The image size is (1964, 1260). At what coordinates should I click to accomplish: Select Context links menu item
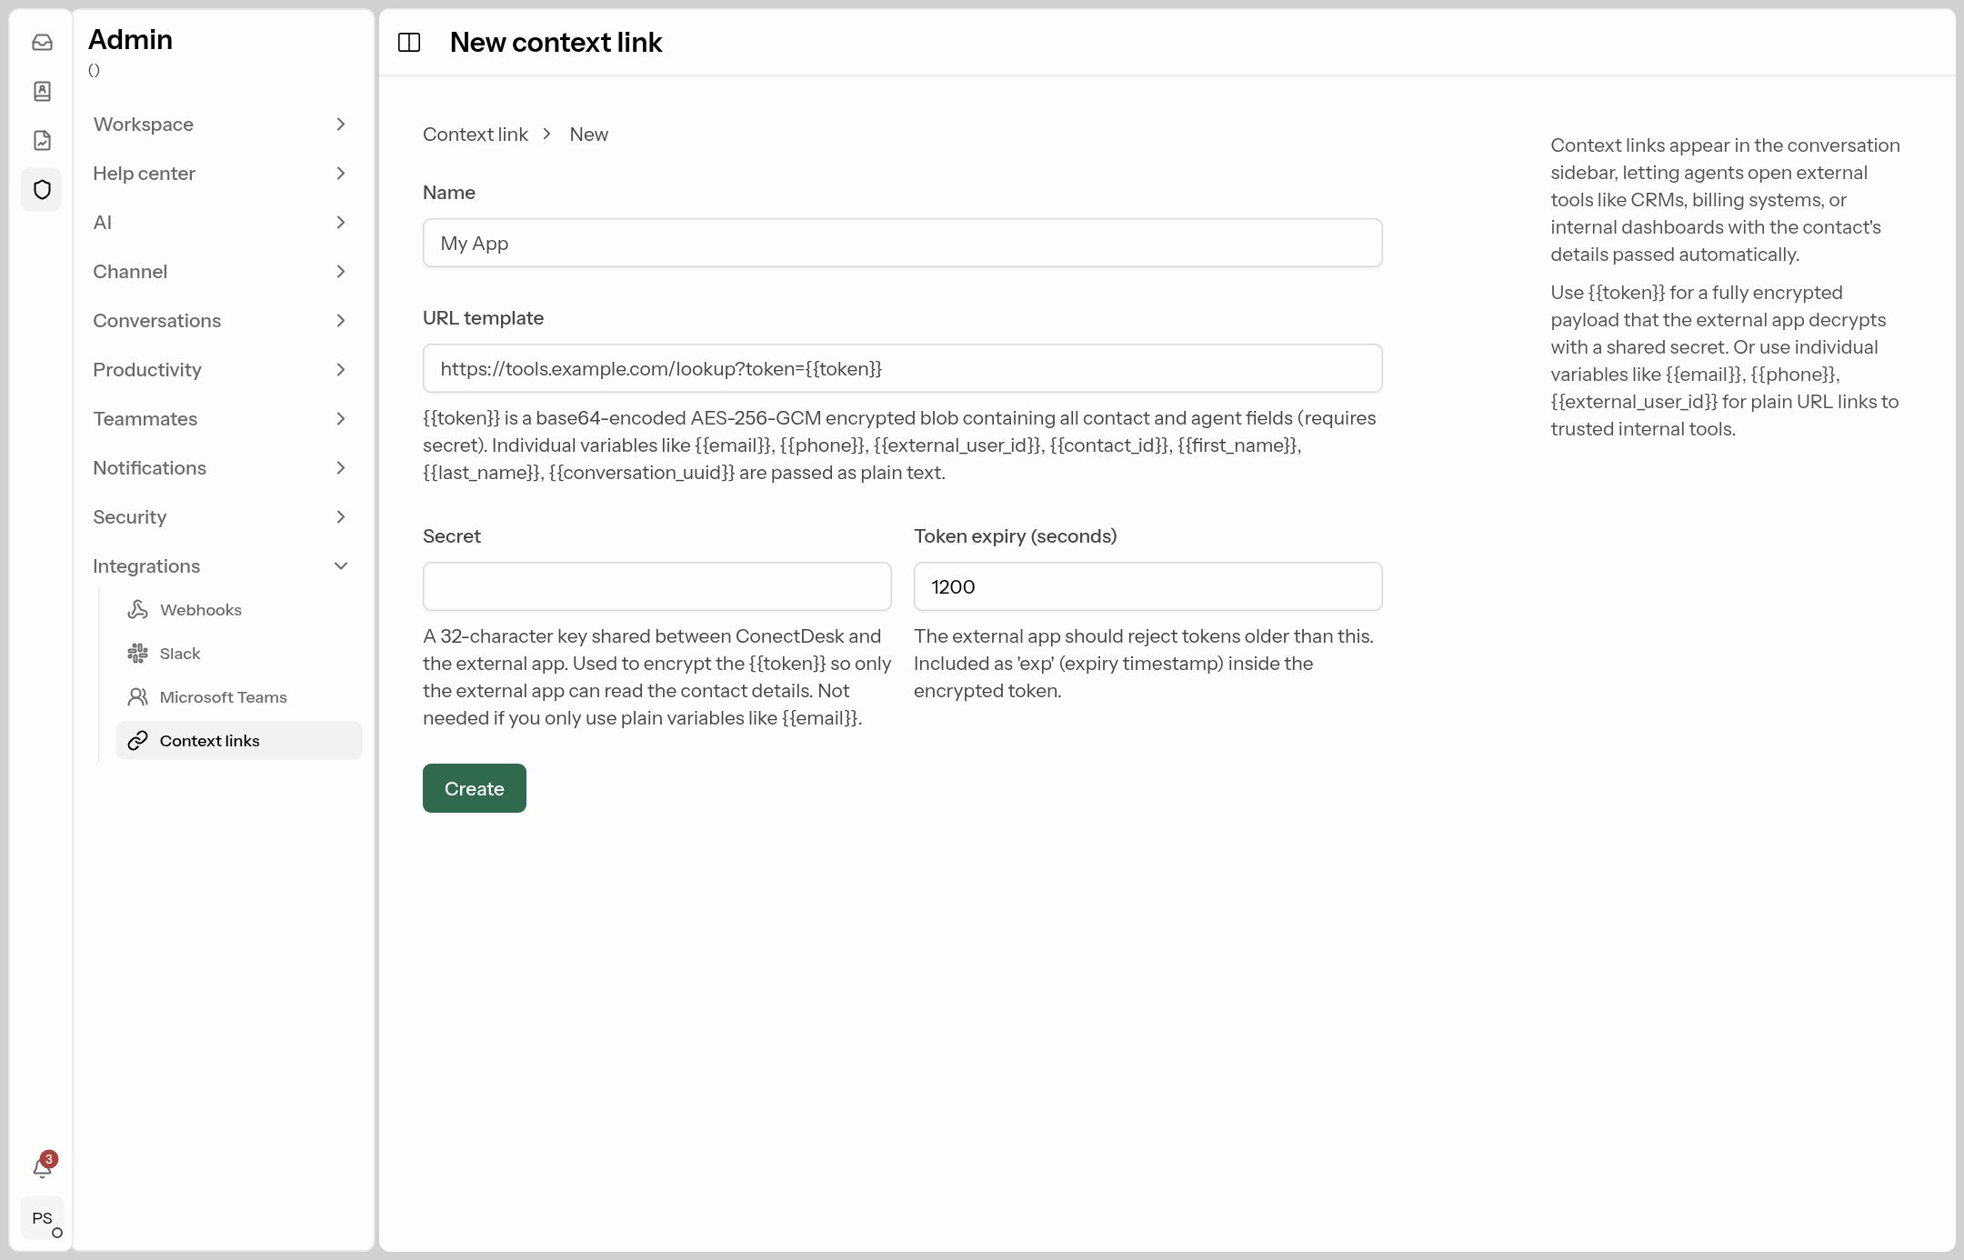(239, 741)
